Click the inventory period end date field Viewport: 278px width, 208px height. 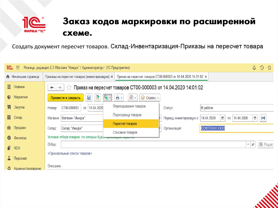click(243, 118)
